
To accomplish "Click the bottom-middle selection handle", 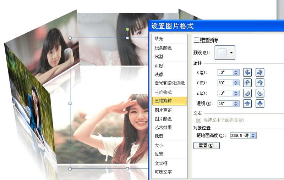I will tap(127, 169).
